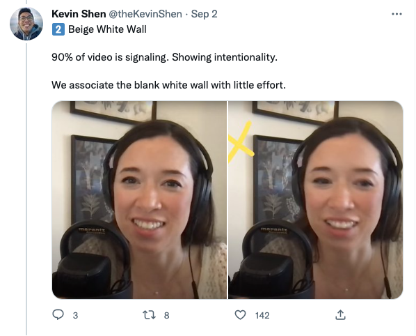Open the left video call image
This screenshot has height=336, width=416.
pos(139,200)
